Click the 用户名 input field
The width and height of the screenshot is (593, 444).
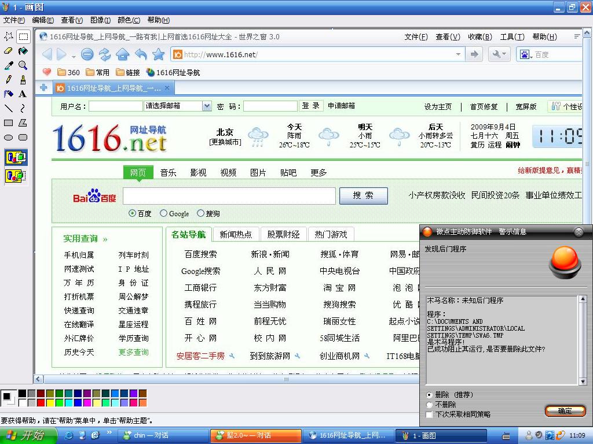click(x=115, y=106)
